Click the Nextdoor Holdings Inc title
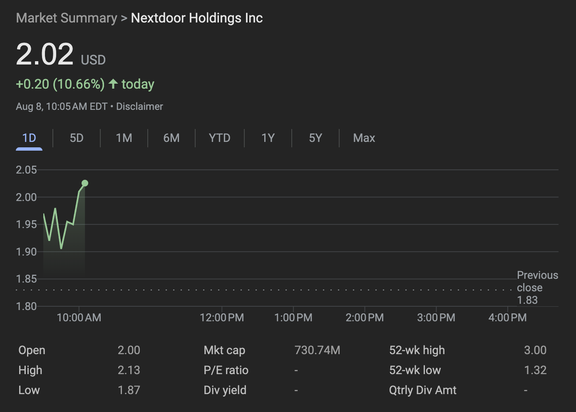The height and width of the screenshot is (412, 576). (197, 18)
